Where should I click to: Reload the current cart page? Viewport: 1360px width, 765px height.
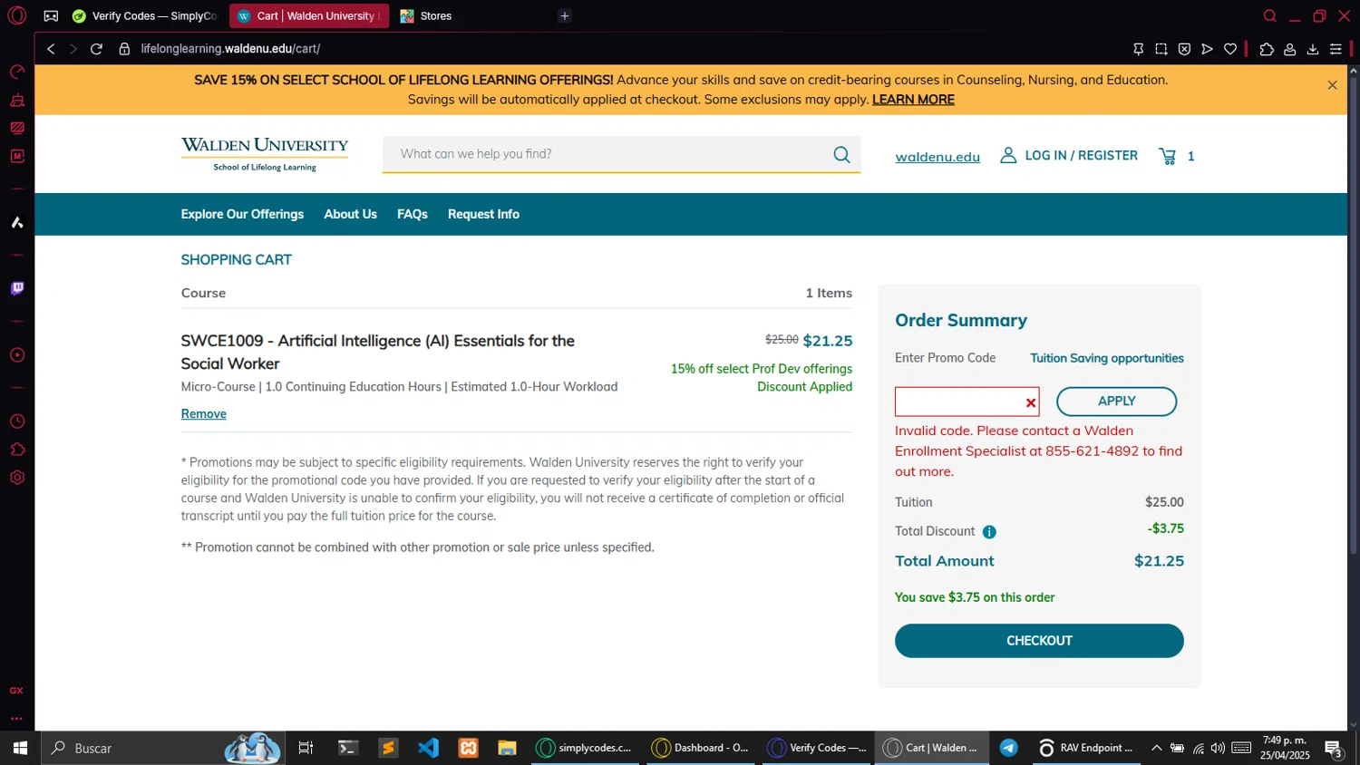pyautogui.click(x=96, y=49)
